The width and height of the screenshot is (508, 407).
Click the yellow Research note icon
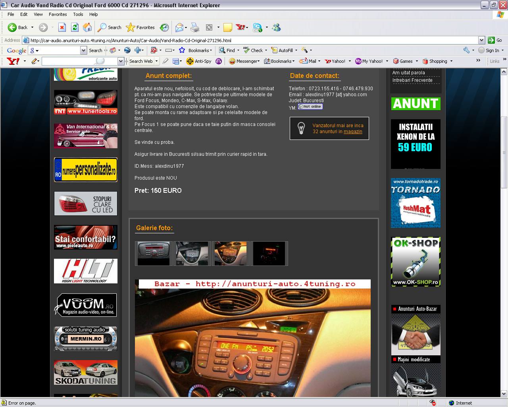[x=227, y=27]
